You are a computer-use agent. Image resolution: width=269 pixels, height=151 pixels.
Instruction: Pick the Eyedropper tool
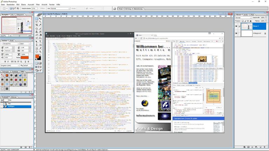40,48
